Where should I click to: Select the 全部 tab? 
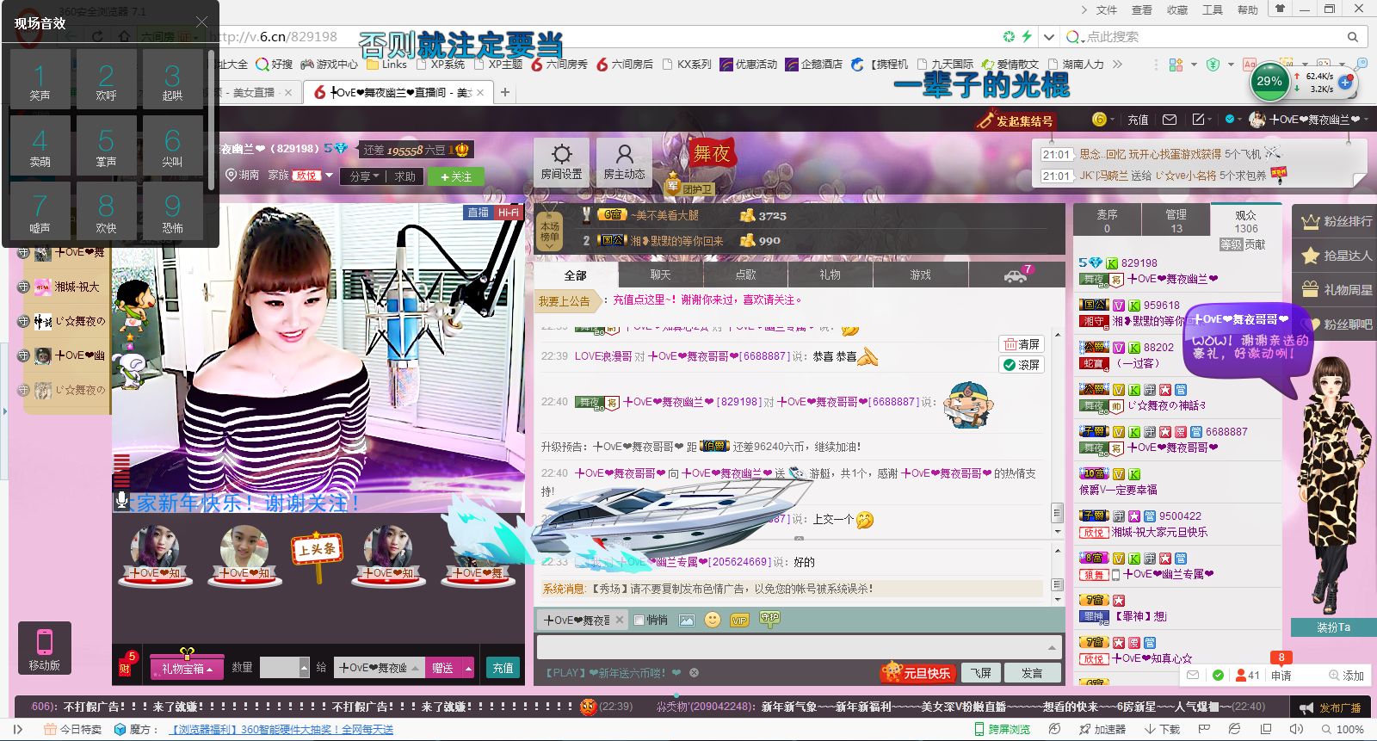pos(575,275)
